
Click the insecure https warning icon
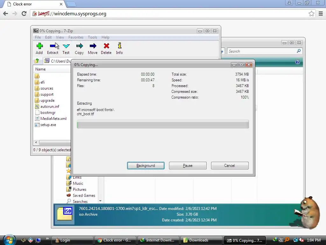(35, 14)
